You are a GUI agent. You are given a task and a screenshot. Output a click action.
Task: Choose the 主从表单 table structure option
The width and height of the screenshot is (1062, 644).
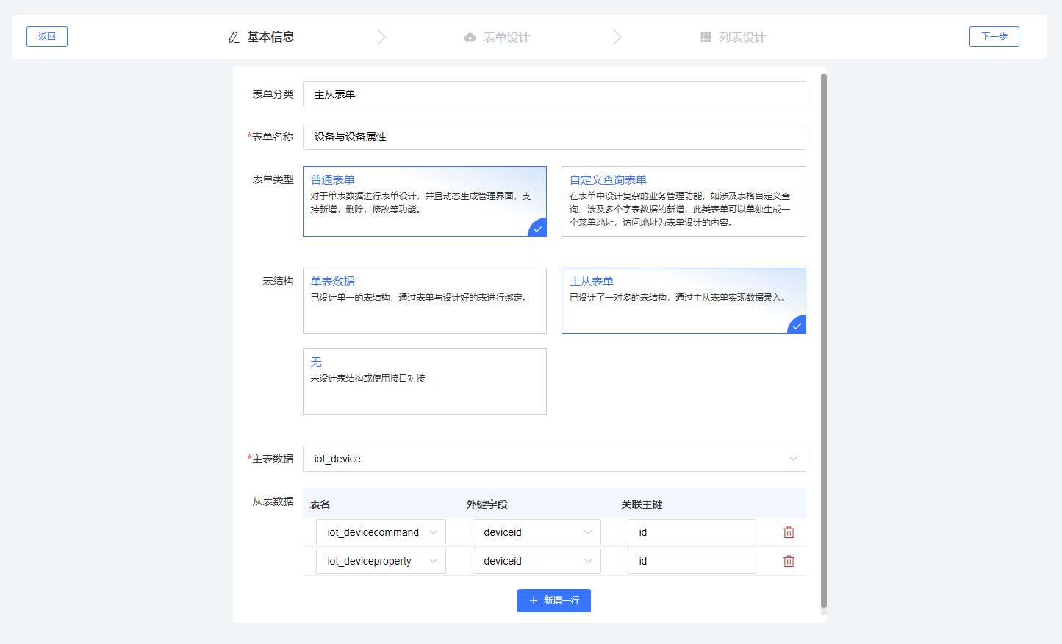click(683, 300)
